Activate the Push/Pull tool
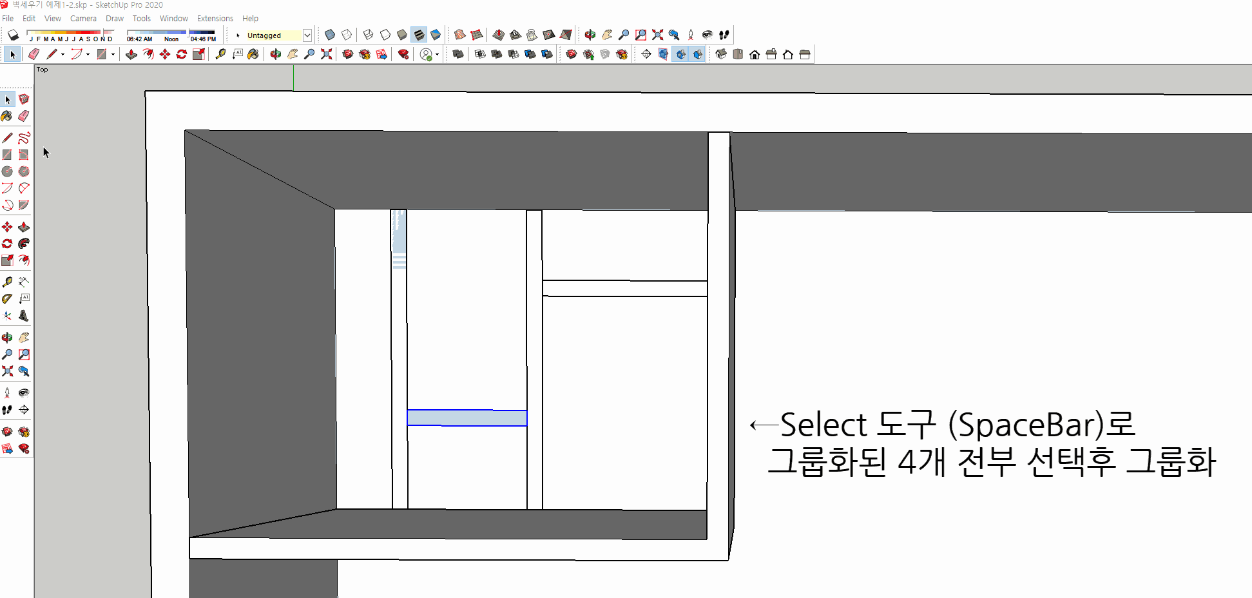 point(24,226)
